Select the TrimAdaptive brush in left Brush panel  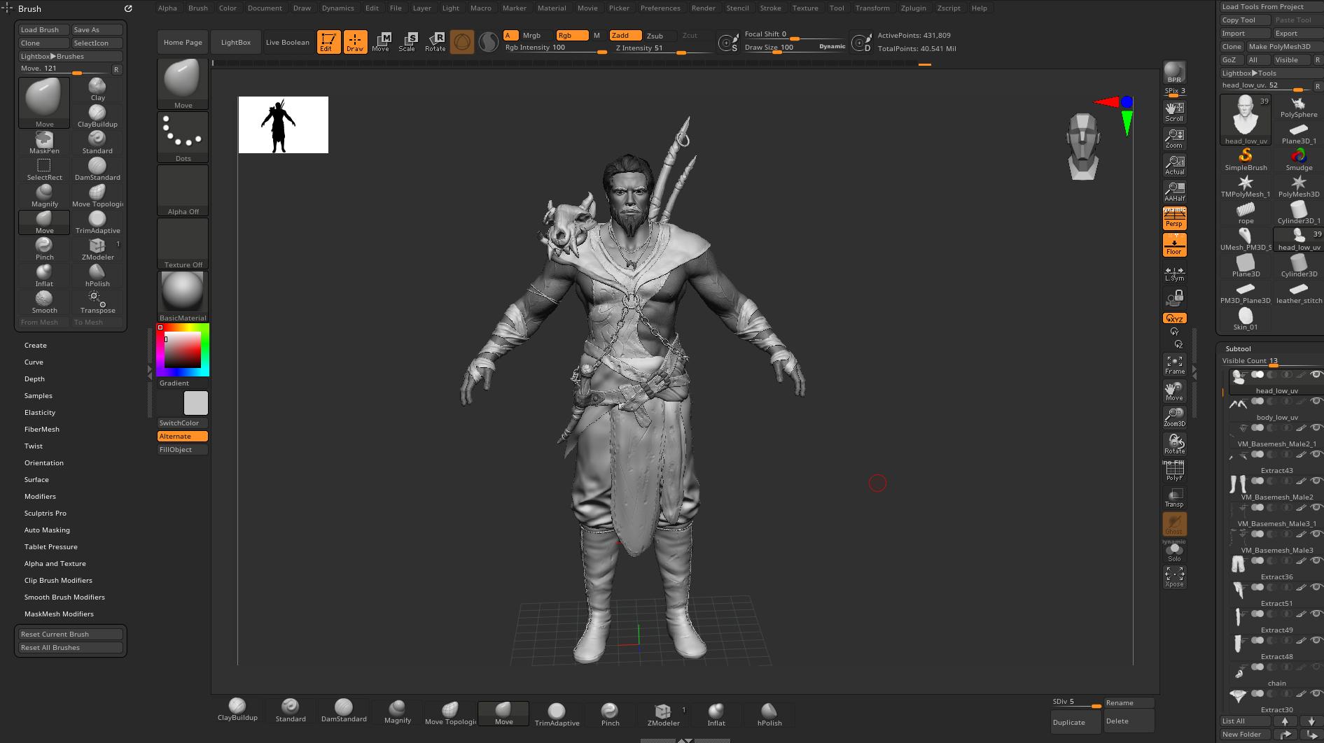(97, 222)
